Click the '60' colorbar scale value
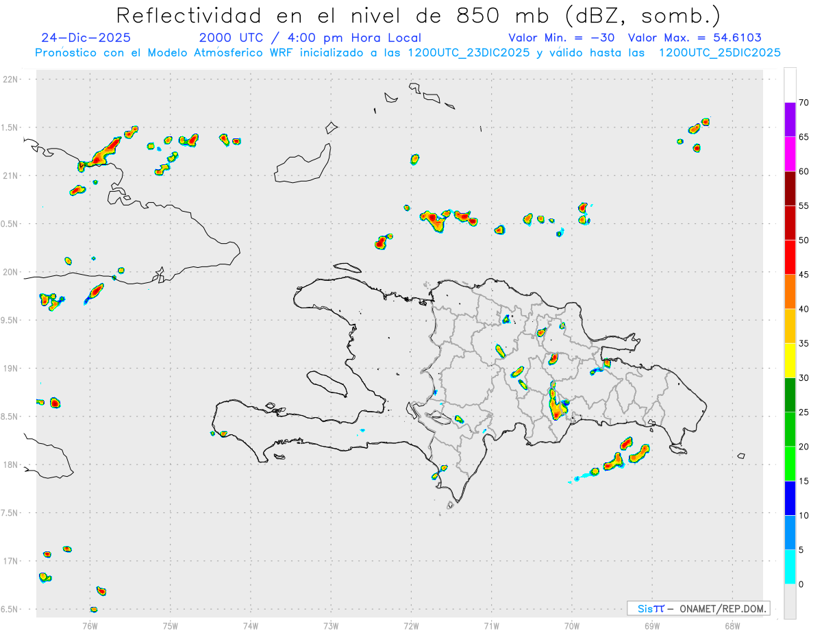This screenshot has width=822, height=635. pyautogui.click(x=804, y=171)
